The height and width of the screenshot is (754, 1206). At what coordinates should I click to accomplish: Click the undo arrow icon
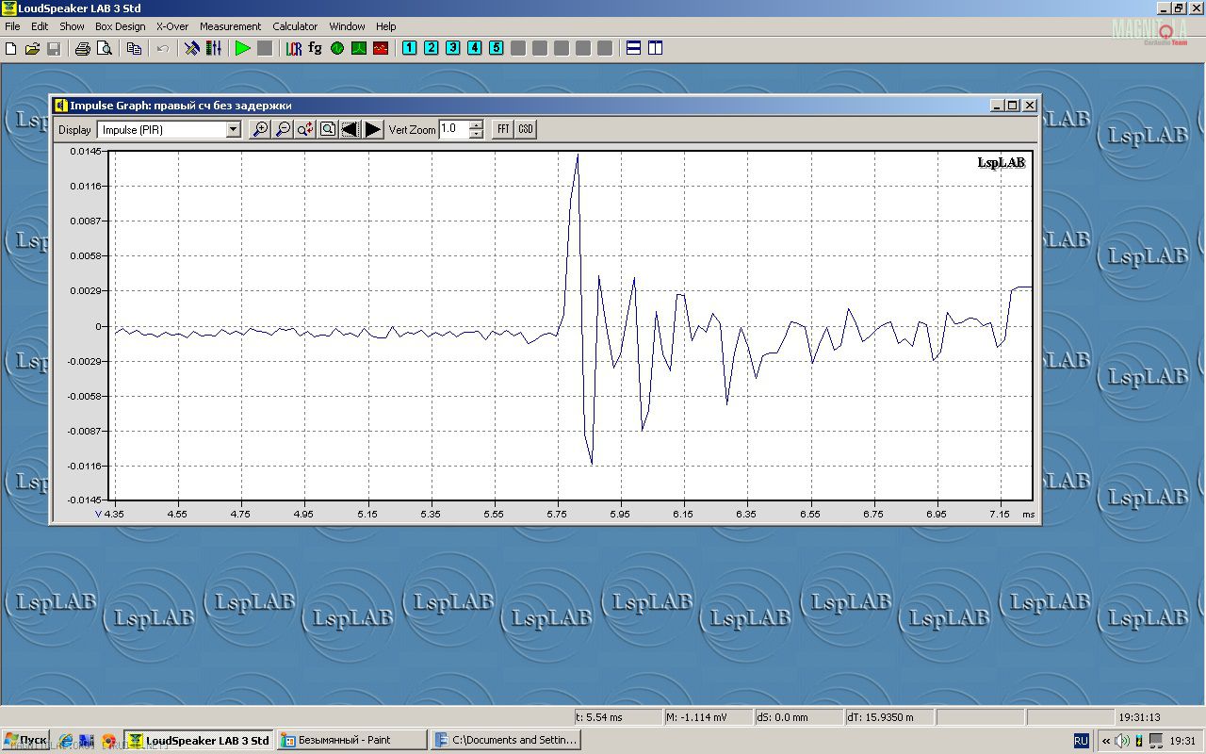(x=163, y=48)
